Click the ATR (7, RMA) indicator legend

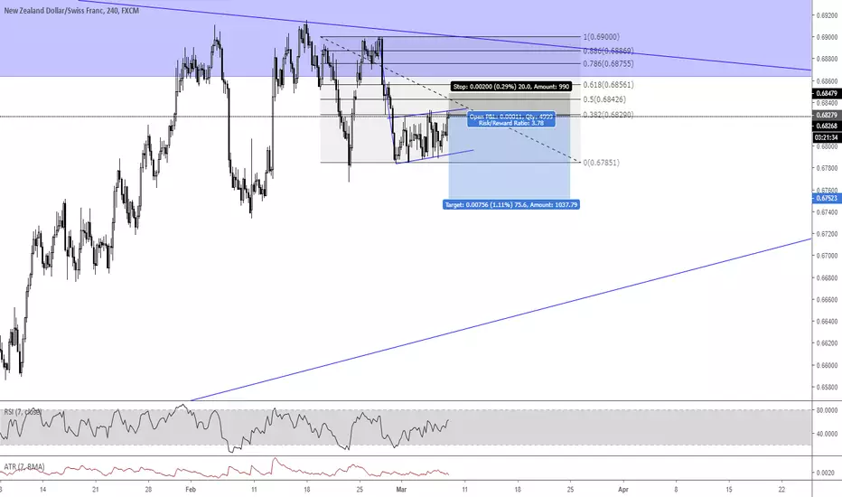pos(24,466)
